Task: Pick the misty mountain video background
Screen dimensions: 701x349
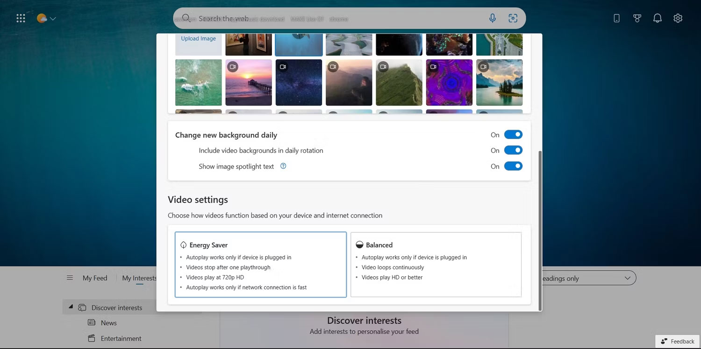Action: pos(349,83)
